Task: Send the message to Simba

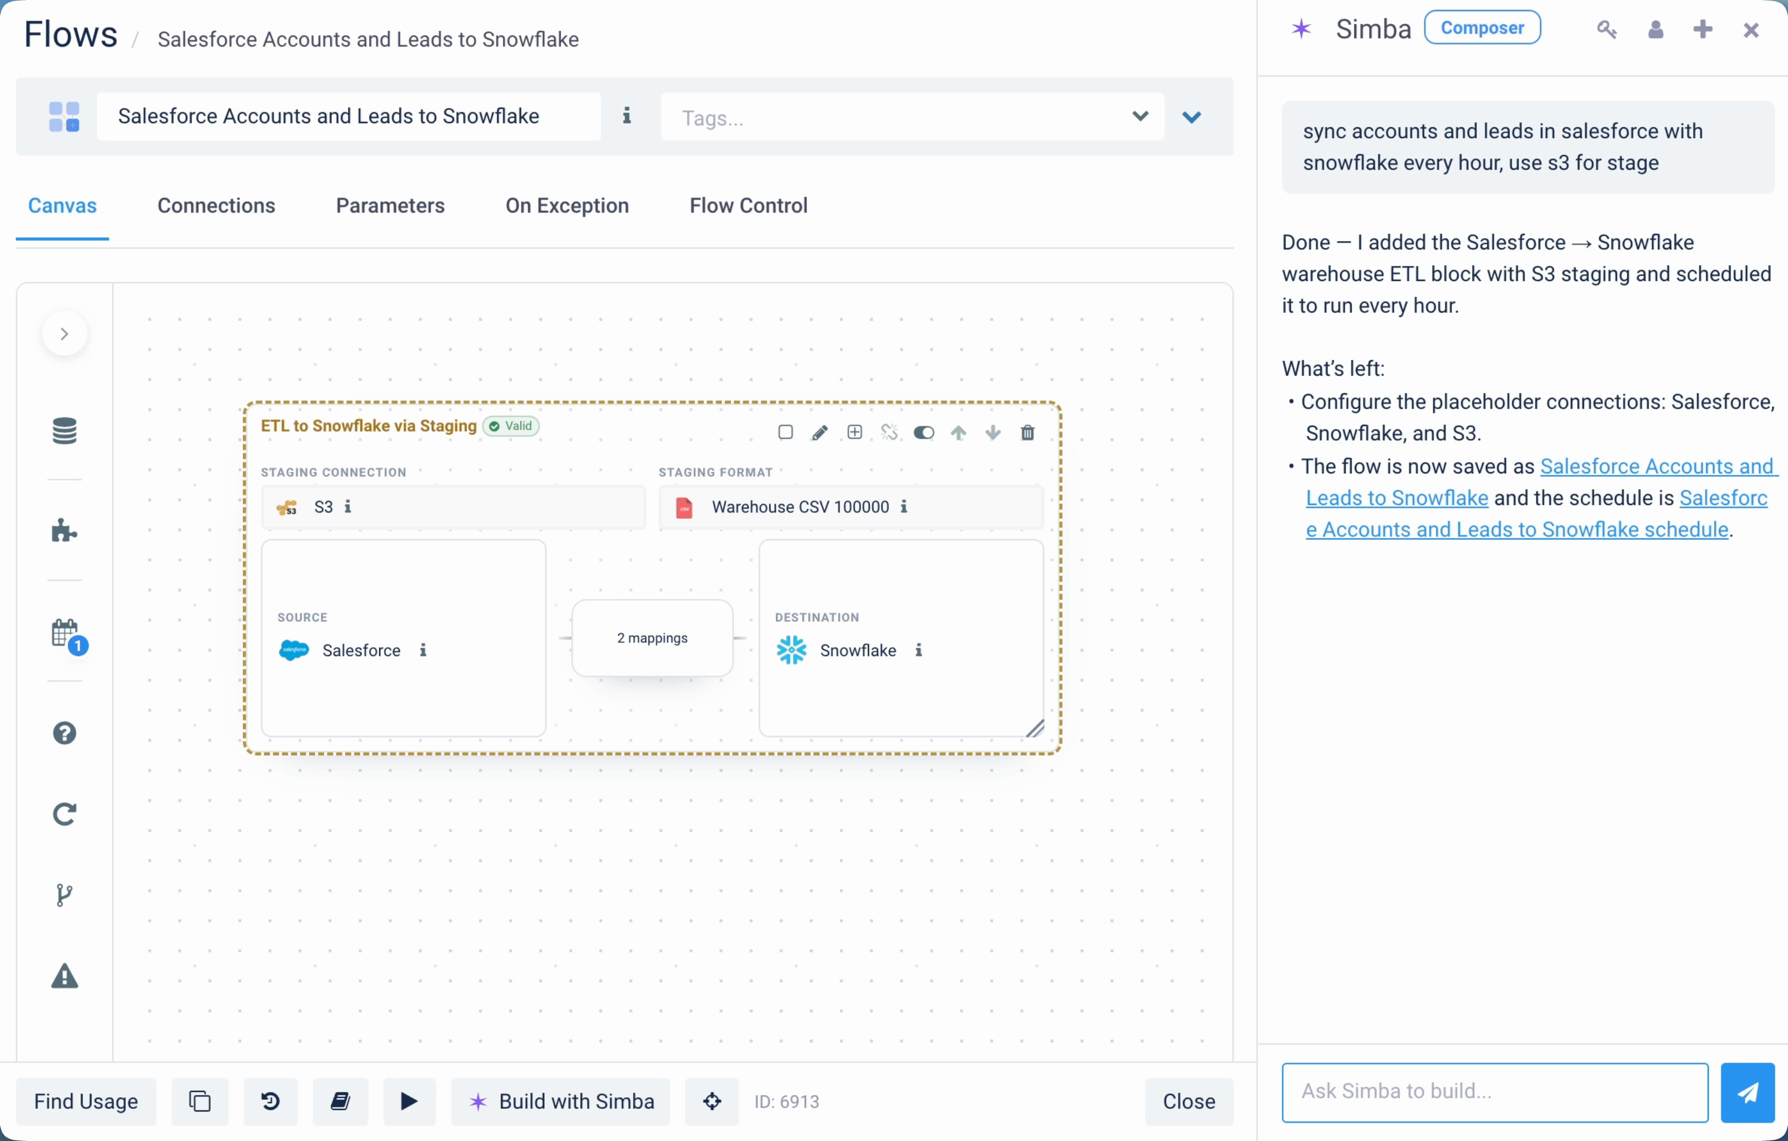Action: [x=1748, y=1092]
